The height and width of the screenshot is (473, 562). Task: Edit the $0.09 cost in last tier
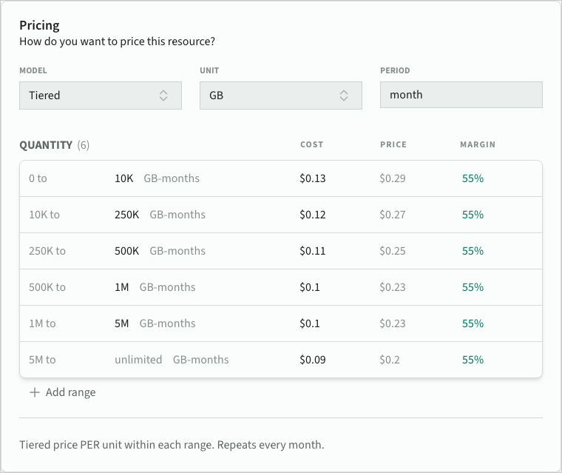tap(312, 360)
